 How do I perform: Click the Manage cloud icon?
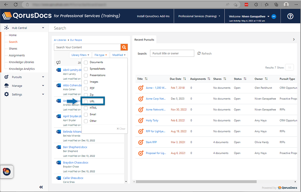[x=7, y=86]
